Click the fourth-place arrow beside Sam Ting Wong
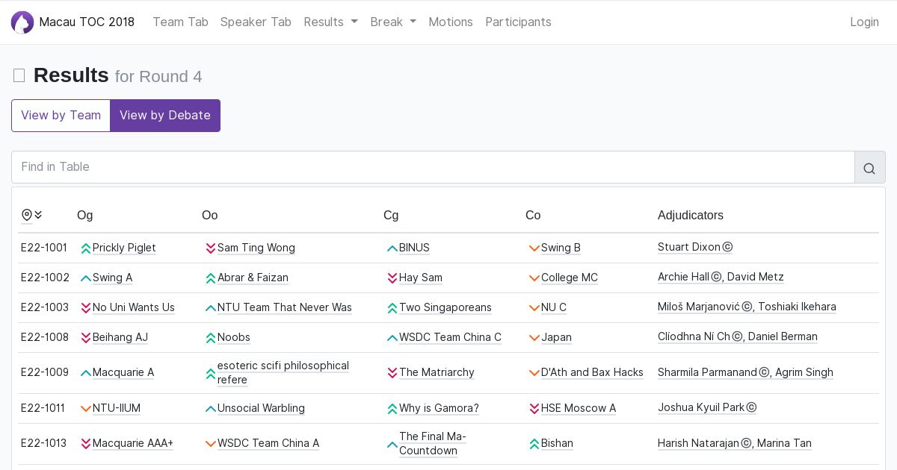The width and height of the screenshot is (897, 470). [x=210, y=248]
